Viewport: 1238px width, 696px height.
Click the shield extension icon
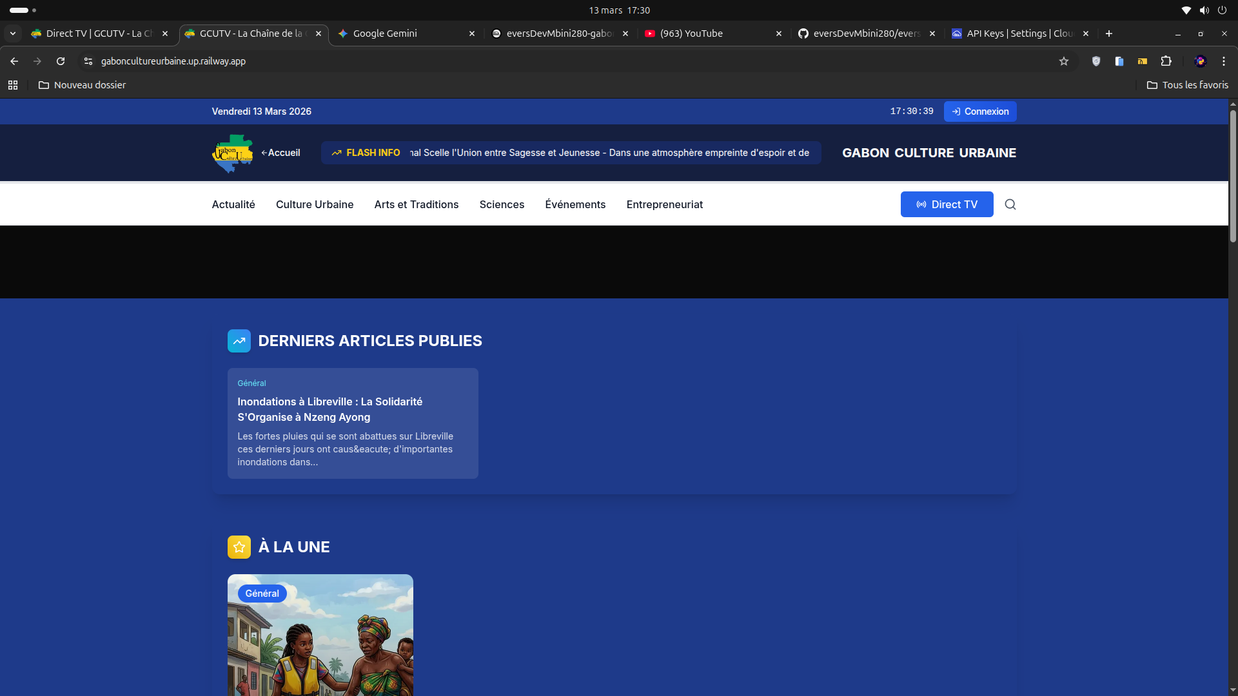point(1096,61)
